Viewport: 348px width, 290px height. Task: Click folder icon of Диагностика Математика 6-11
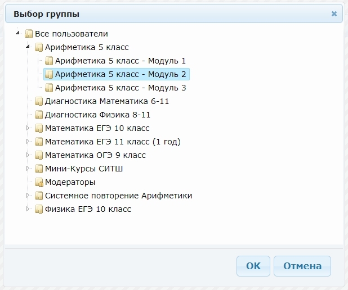click(x=39, y=101)
